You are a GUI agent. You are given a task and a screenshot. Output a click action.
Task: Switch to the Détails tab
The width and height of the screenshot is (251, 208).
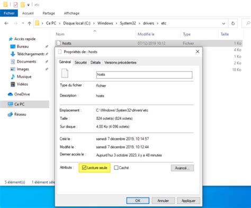pyautogui.click(x=95, y=63)
